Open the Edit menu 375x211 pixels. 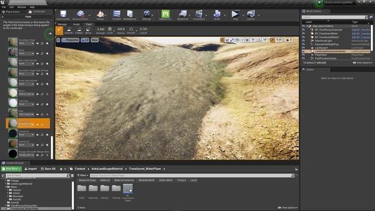[12, 7]
